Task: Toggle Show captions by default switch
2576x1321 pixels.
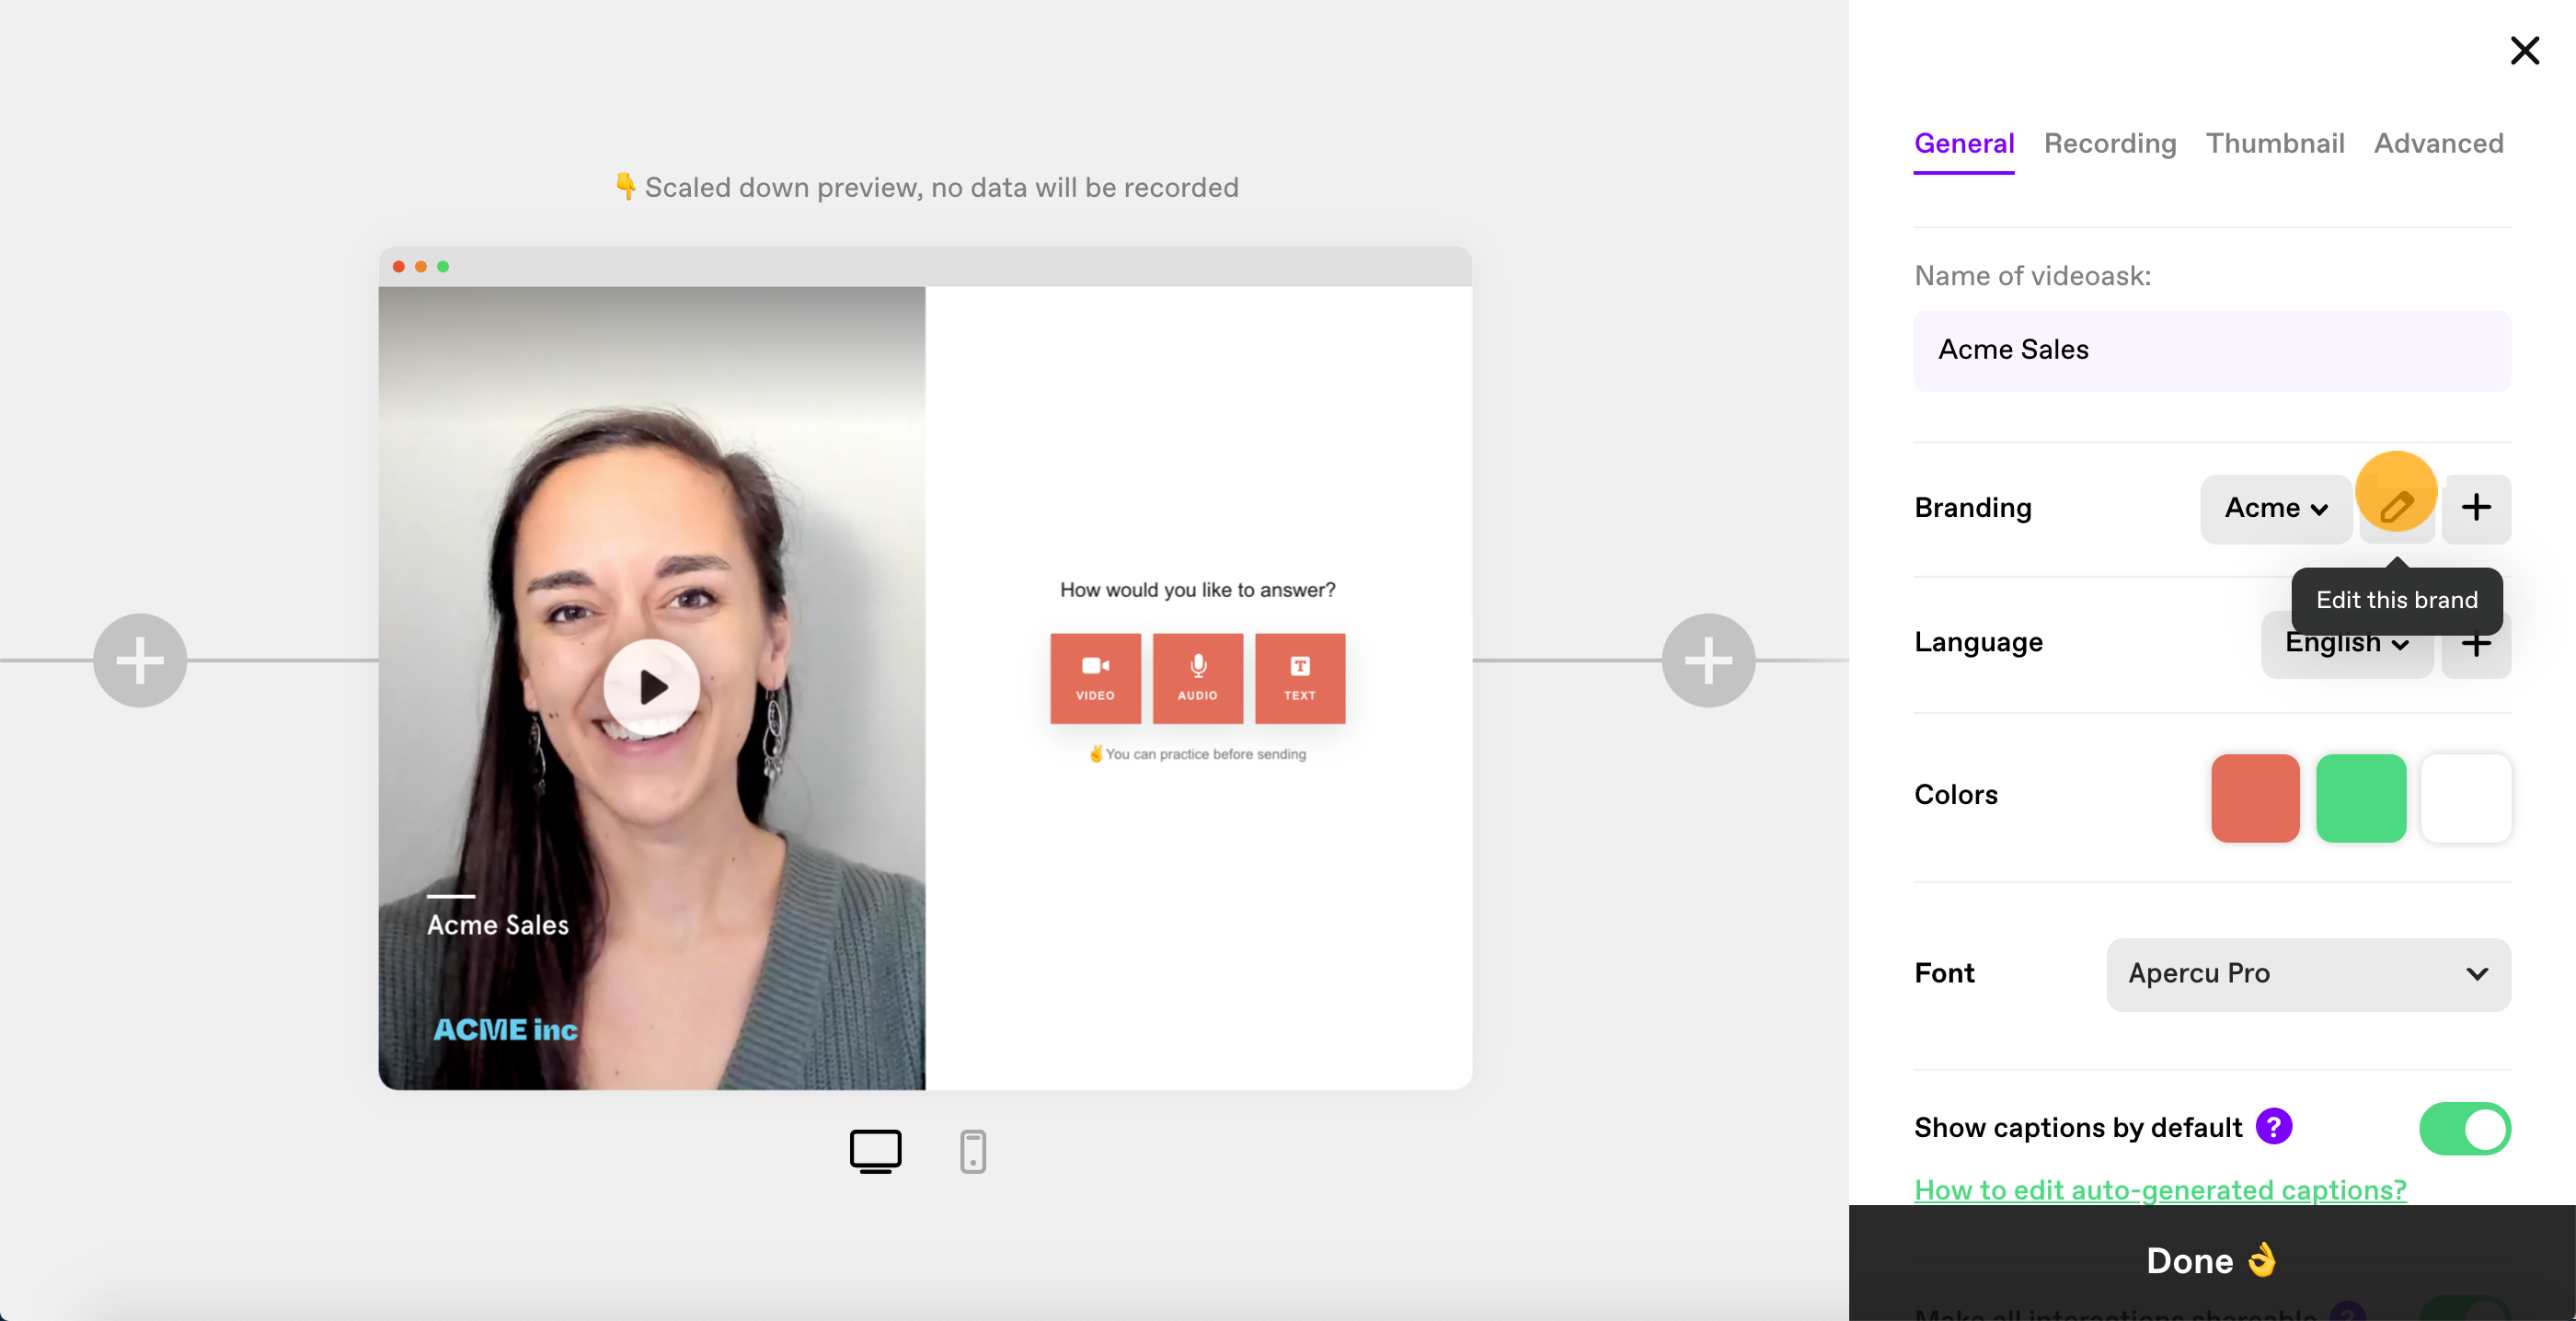Action: tap(2464, 1128)
